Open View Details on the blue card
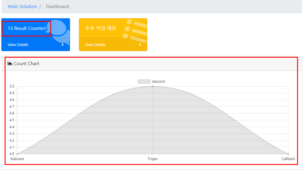Screen dimensions: 305x170 click(x=18, y=45)
